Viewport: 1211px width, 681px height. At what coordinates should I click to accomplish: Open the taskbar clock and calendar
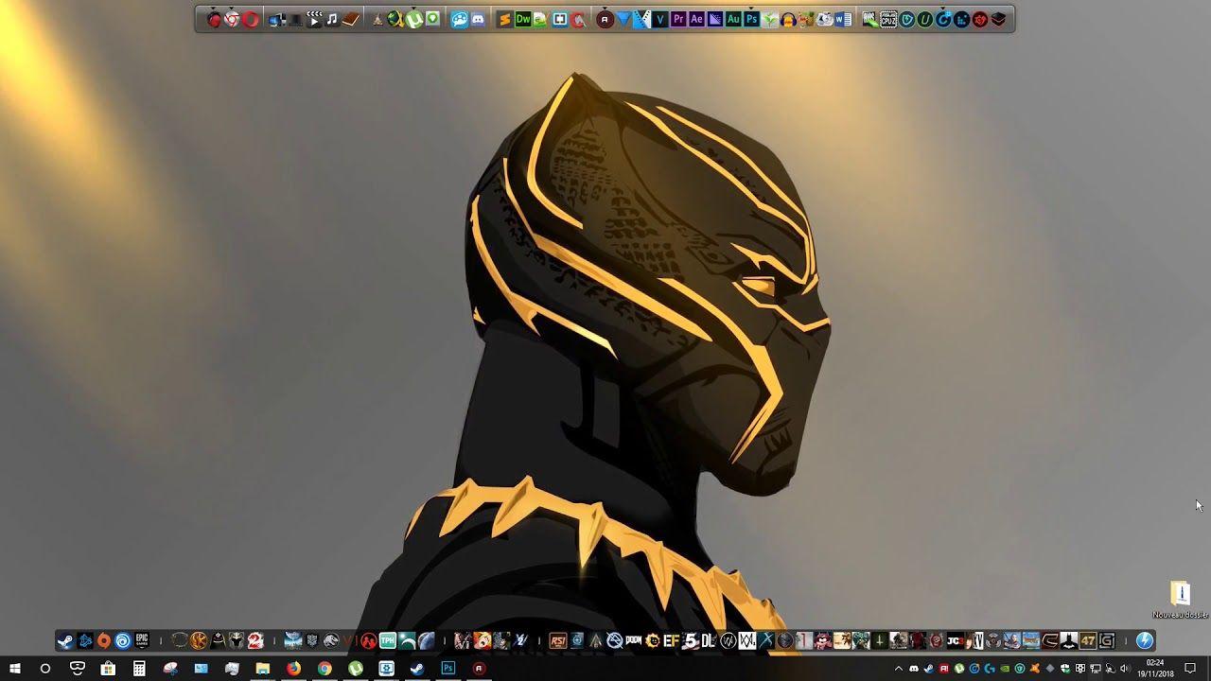(x=1155, y=669)
